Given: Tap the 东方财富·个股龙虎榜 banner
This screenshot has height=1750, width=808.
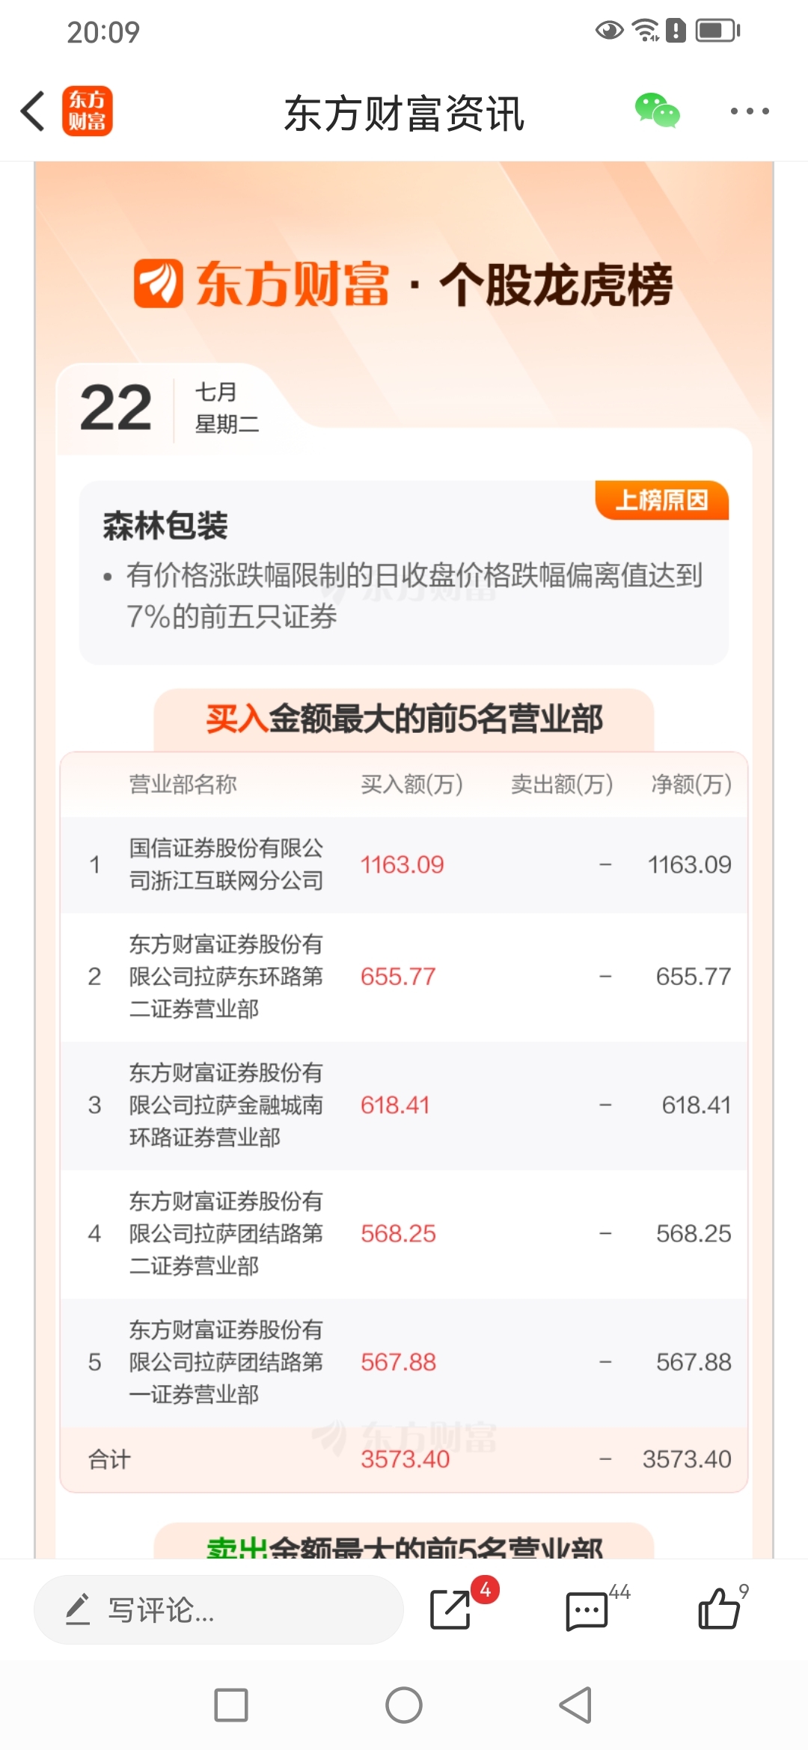Looking at the screenshot, I should click(x=404, y=284).
